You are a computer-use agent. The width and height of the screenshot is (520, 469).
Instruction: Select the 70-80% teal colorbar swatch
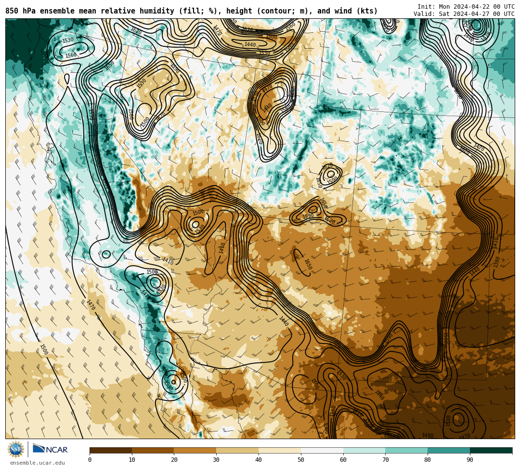point(406,450)
